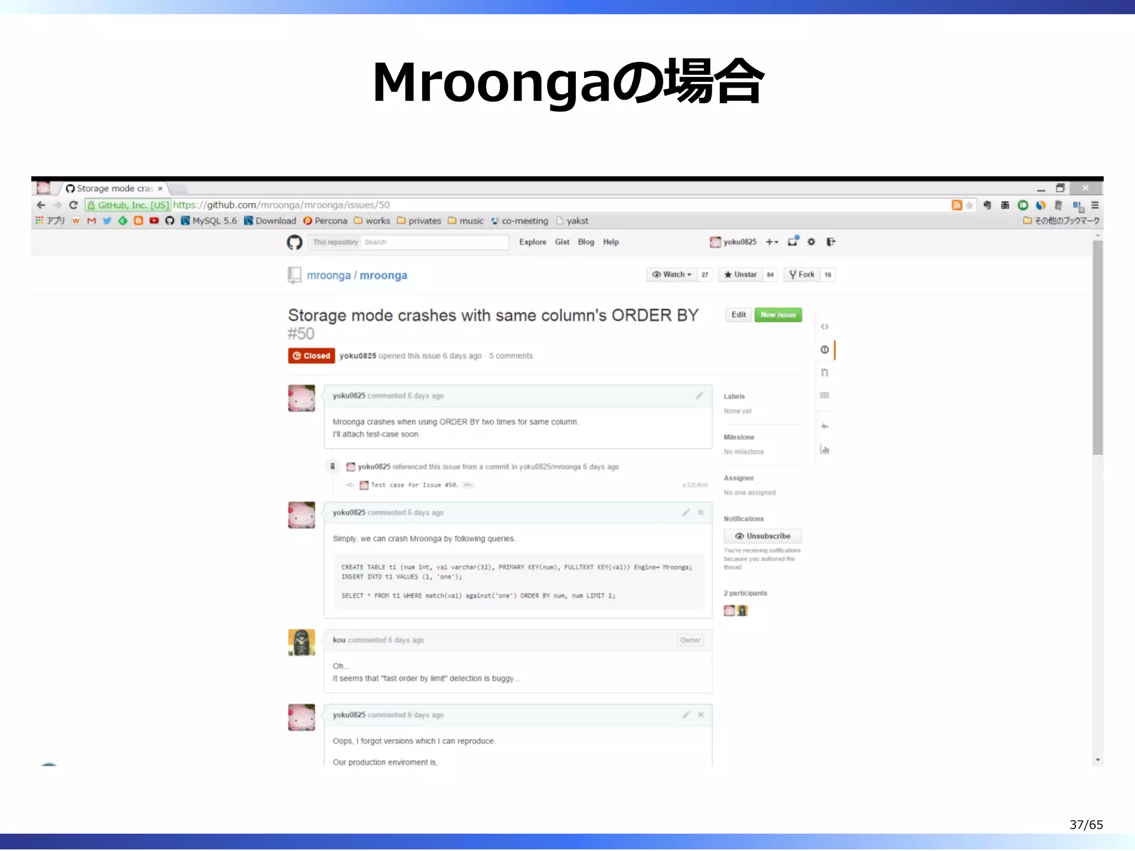Open the yakst bookmark
Image resolution: width=1135 pixels, height=851 pixels.
[572, 221]
